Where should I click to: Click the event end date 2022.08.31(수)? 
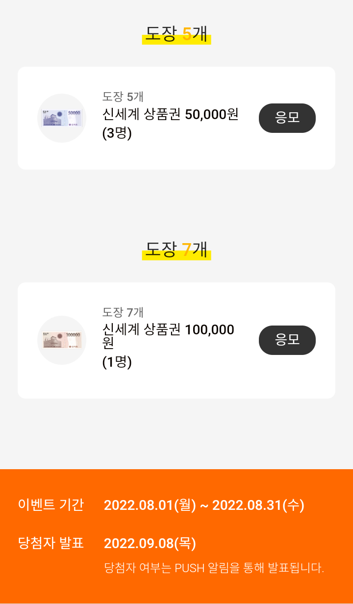(x=258, y=505)
